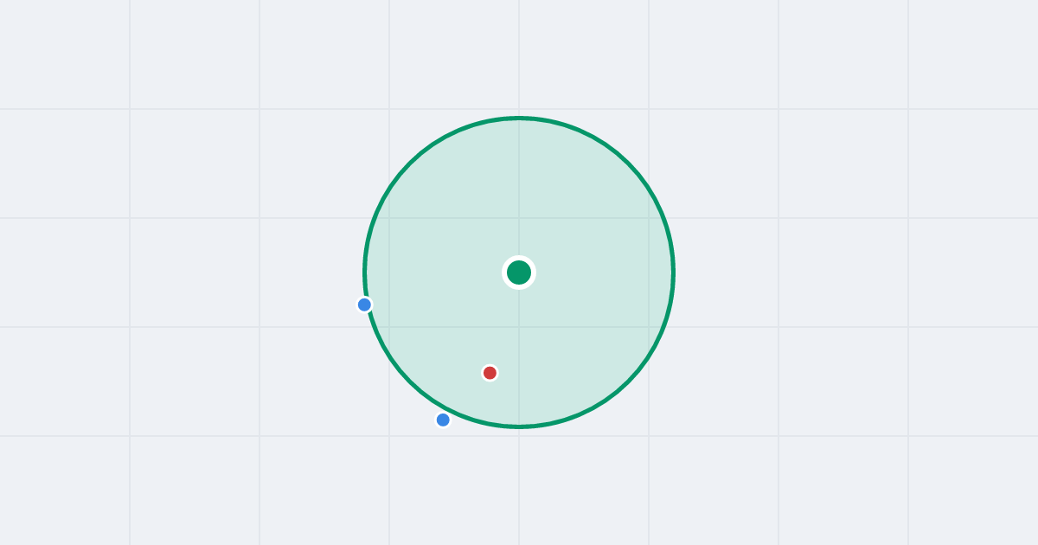Click the white ring around green center marker
This screenshot has height=545, width=1038.
(519, 257)
